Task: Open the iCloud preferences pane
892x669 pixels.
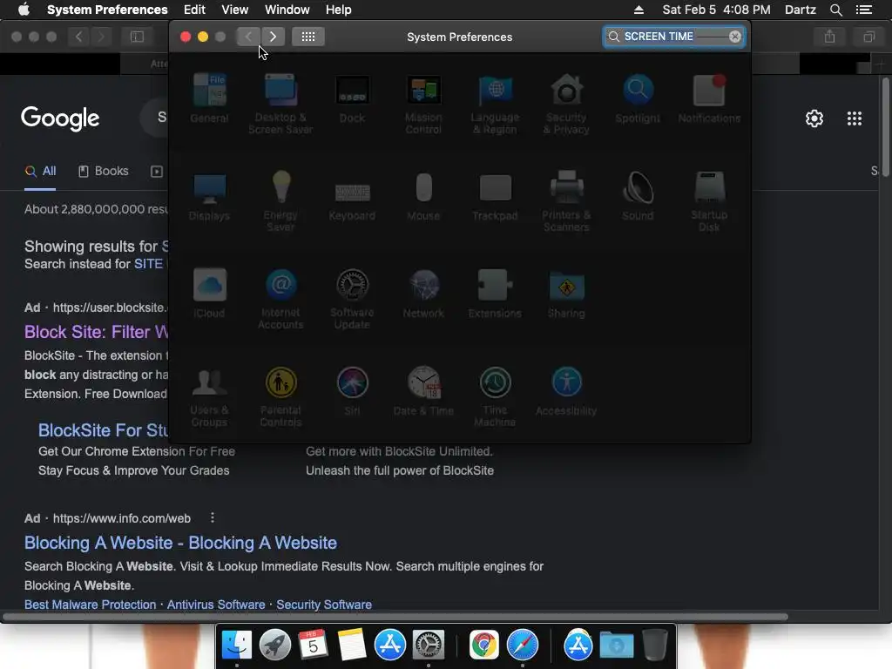Action: (209, 294)
